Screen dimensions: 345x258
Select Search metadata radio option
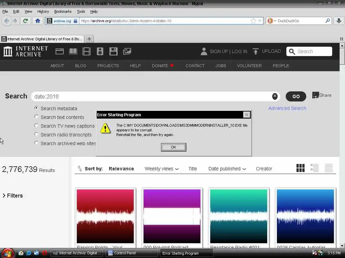click(36, 108)
